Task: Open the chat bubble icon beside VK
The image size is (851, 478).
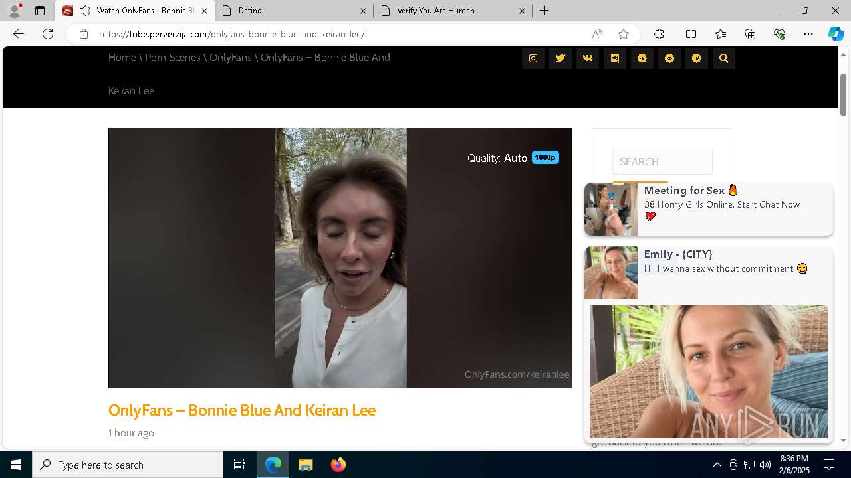Action: [x=615, y=58]
